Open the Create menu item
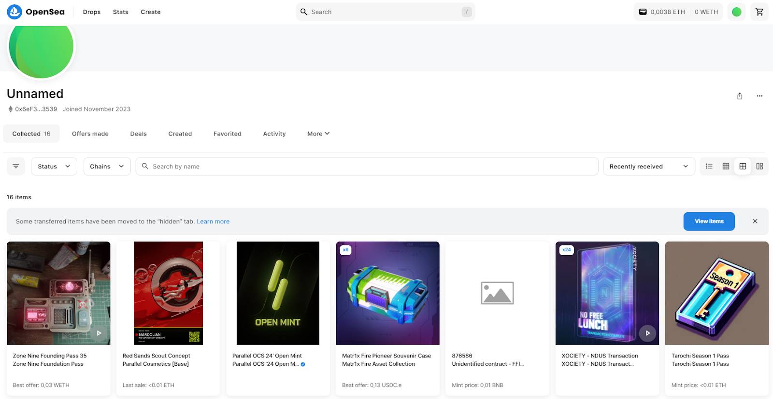The width and height of the screenshot is (773, 399). [x=151, y=12]
